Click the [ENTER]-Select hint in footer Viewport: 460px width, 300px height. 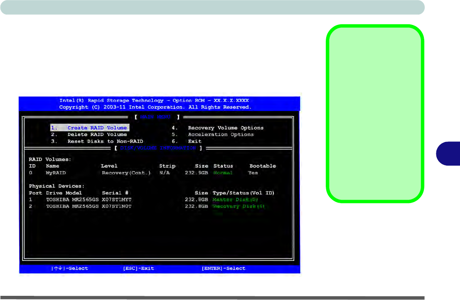[x=223, y=268]
